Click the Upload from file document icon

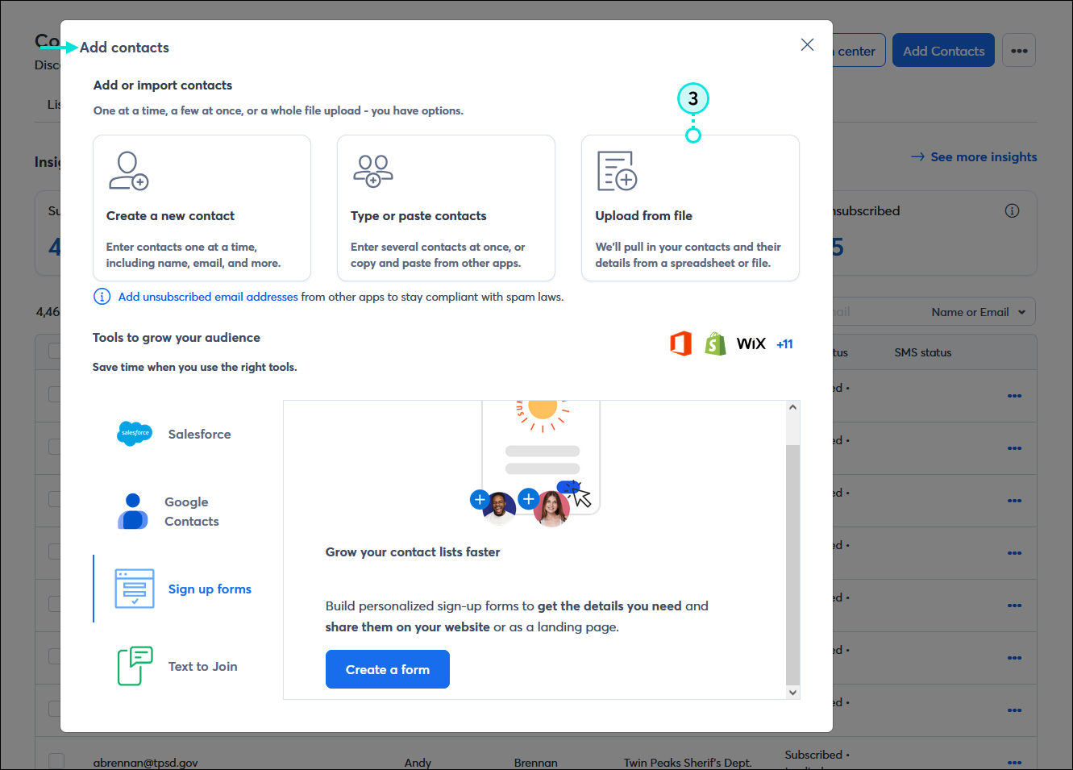(x=617, y=170)
